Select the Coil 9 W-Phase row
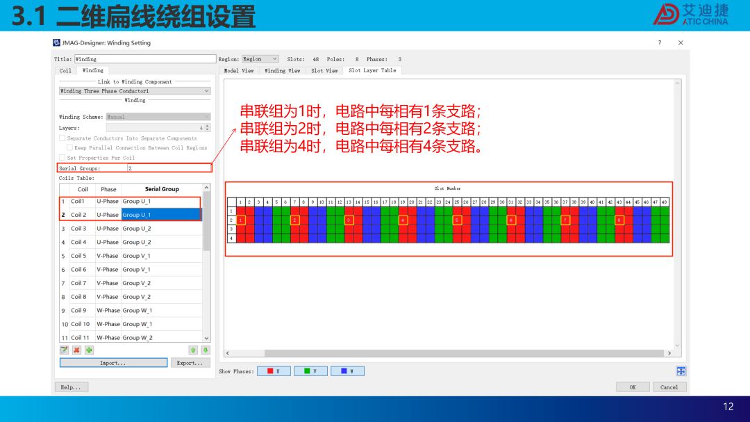 (x=131, y=310)
